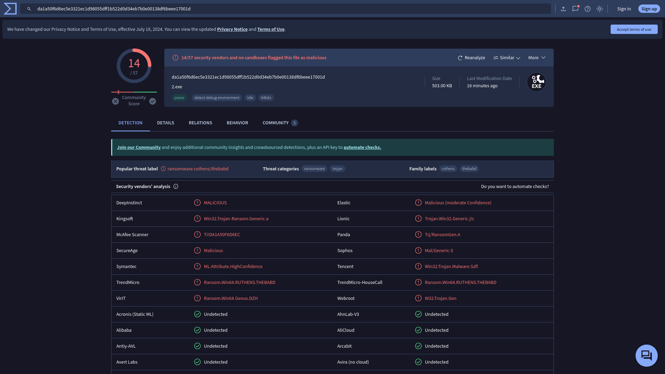Screen dimensions: 665x374
Task: Click the 2.exe file name
Action: click(177, 87)
